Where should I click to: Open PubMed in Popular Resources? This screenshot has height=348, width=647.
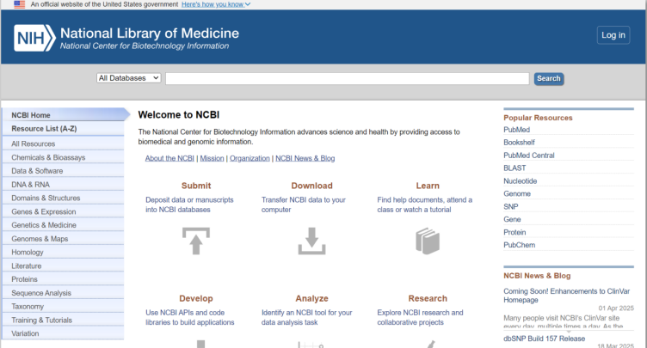[x=516, y=130]
